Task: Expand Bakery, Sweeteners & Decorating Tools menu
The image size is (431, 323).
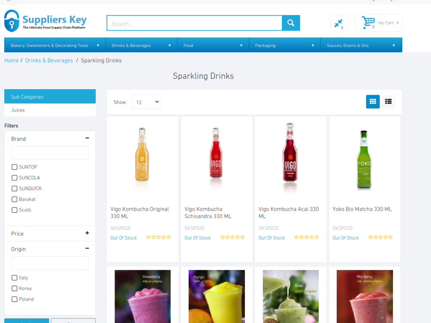Action: [55, 45]
